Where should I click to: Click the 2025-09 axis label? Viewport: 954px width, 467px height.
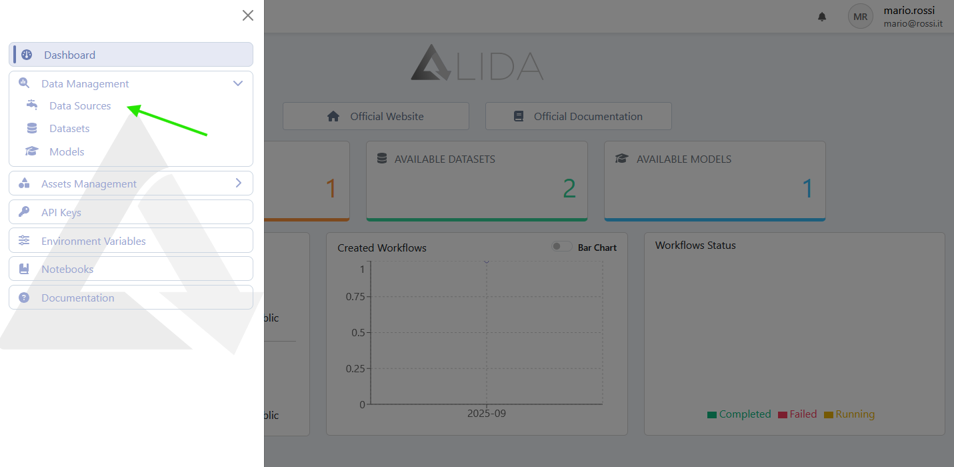pyautogui.click(x=487, y=414)
